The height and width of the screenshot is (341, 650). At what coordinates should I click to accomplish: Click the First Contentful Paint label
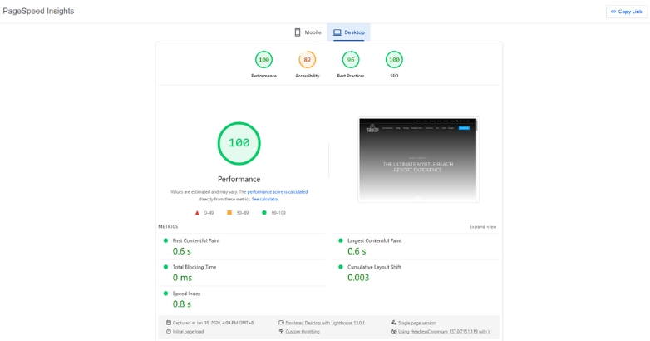coord(196,240)
